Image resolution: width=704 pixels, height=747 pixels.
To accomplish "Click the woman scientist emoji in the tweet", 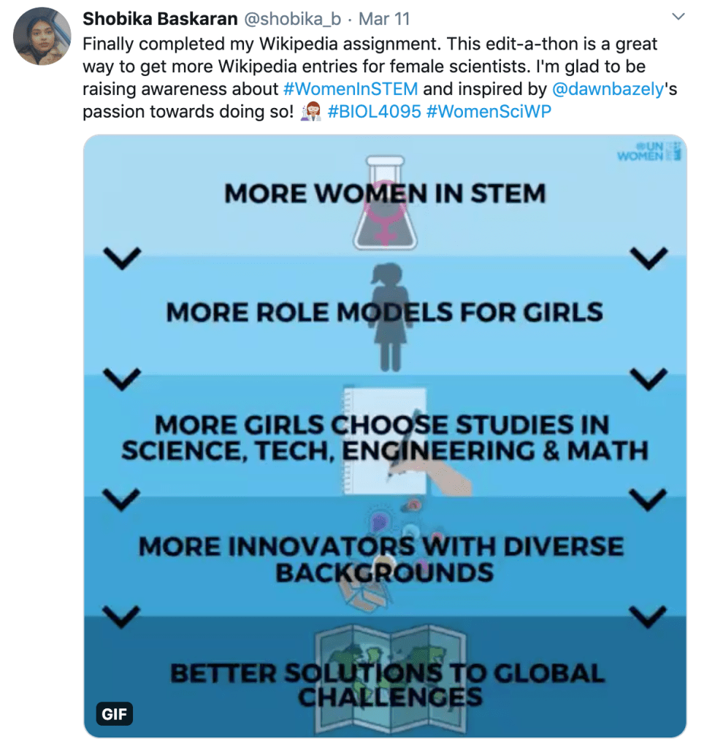I will tap(311, 112).
